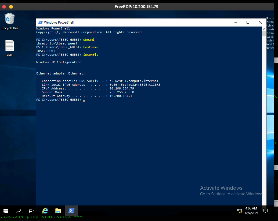The width and height of the screenshot is (278, 221).
Task: Open File Explorer from the taskbar
Action: point(58,211)
